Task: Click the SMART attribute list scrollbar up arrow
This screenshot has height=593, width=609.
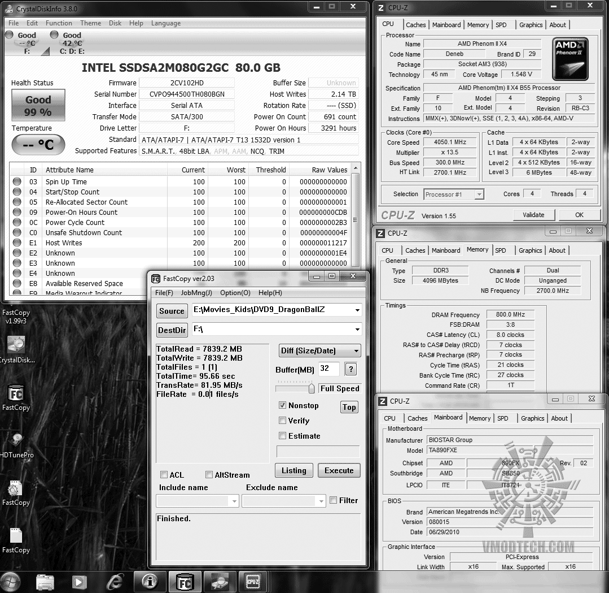Action: (x=355, y=168)
